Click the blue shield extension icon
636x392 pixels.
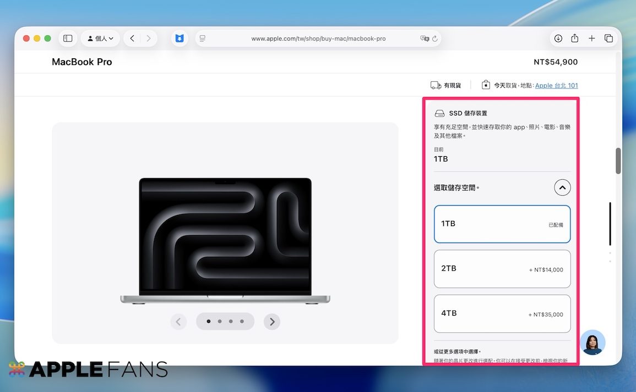180,38
